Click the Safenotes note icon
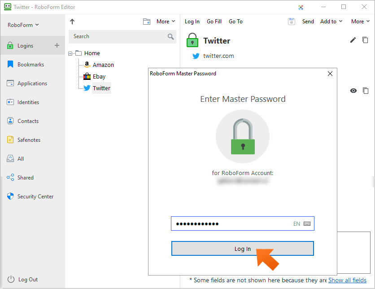The image size is (375, 289). [10, 140]
